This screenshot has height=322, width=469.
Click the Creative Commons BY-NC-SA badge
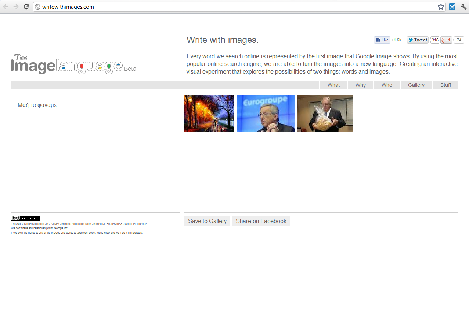click(26, 218)
